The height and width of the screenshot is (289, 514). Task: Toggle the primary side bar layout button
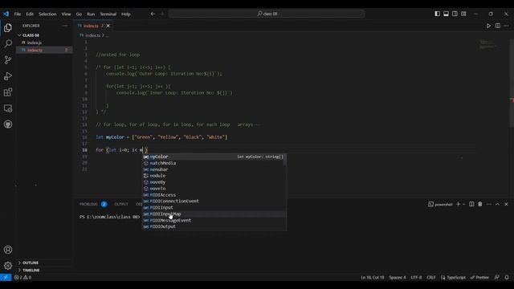(437, 14)
